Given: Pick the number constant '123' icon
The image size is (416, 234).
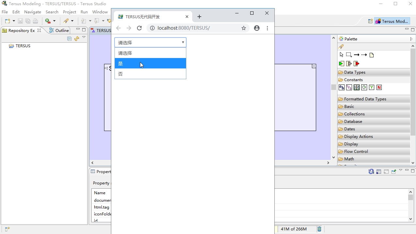Looking at the screenshot, I should (349, 87).
